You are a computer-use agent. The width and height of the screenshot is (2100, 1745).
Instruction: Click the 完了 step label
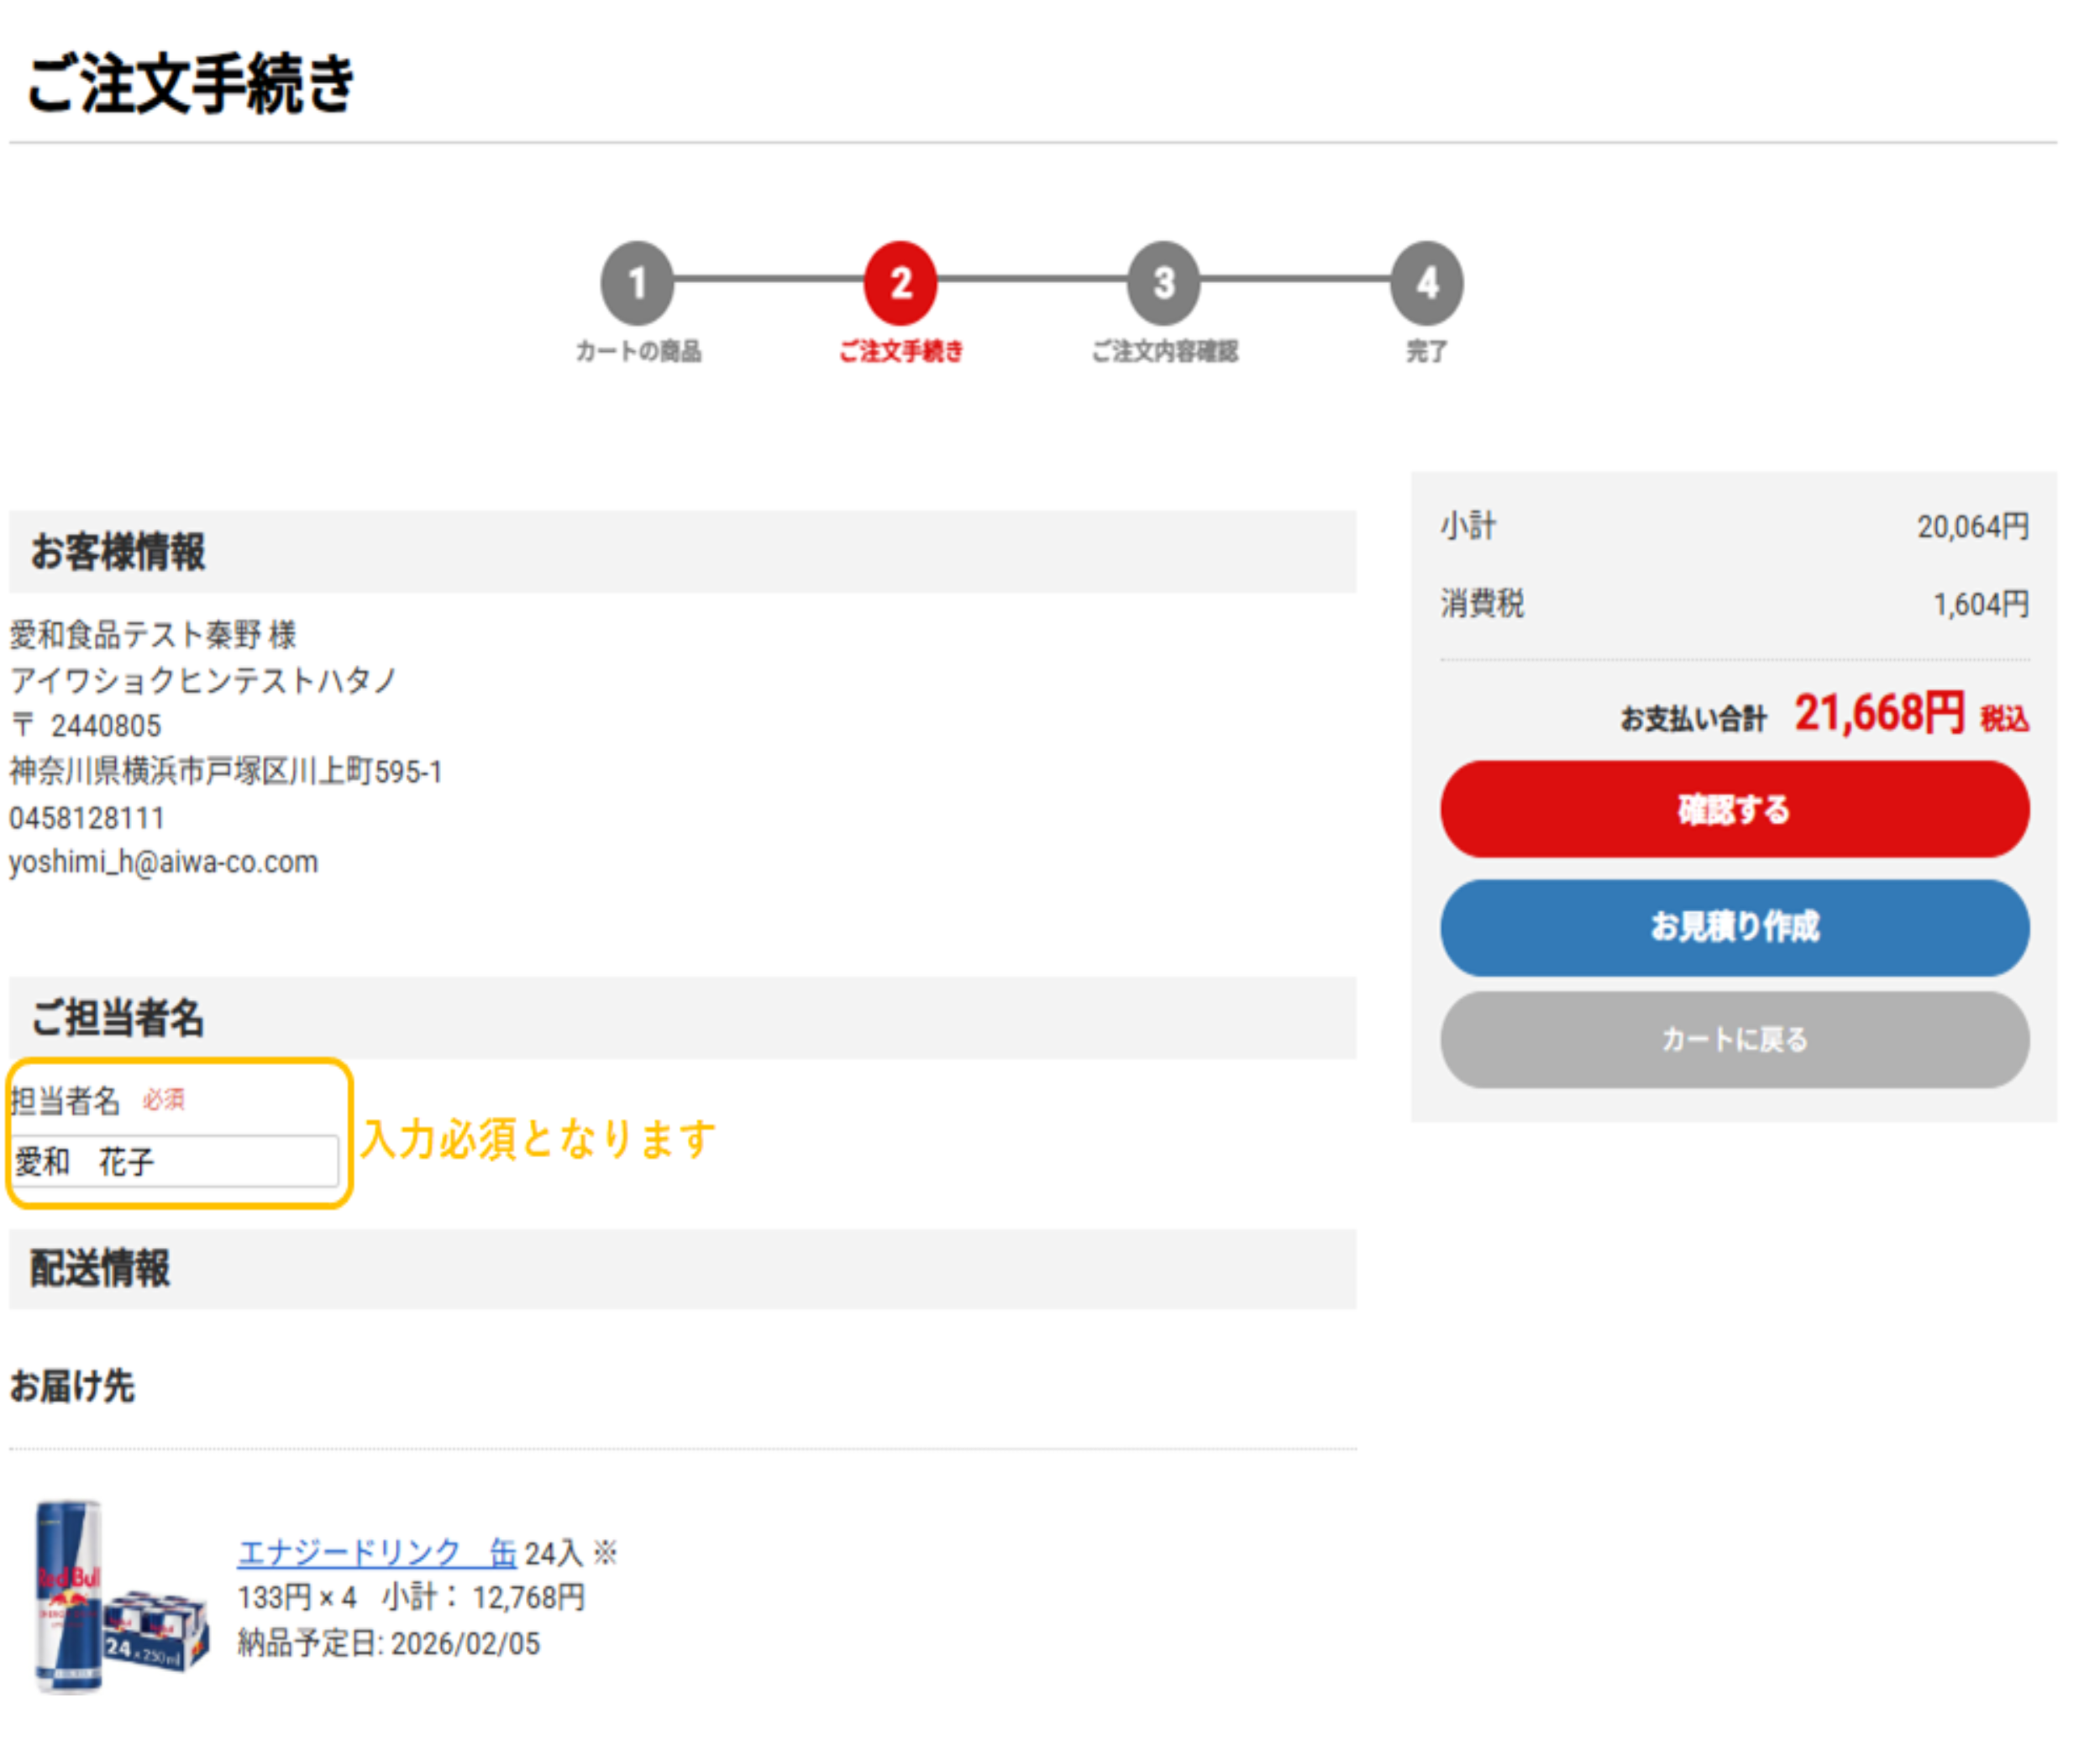(1426, 351)
